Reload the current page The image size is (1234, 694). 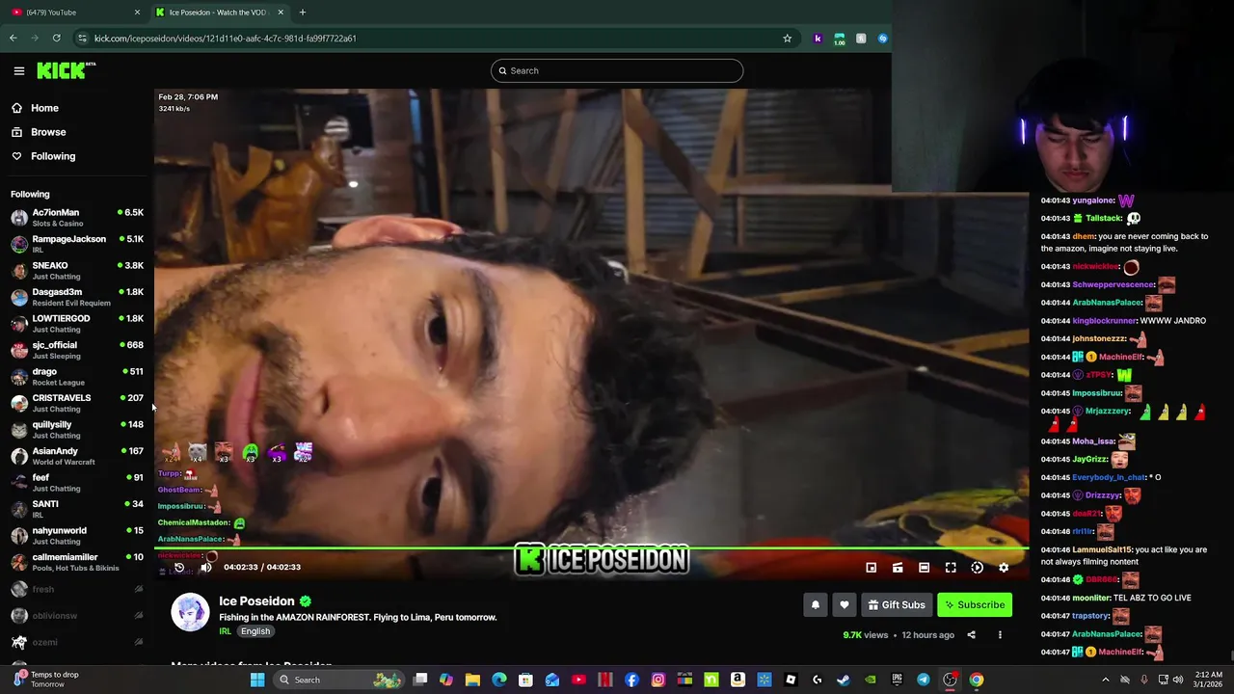tap(57, 39)
